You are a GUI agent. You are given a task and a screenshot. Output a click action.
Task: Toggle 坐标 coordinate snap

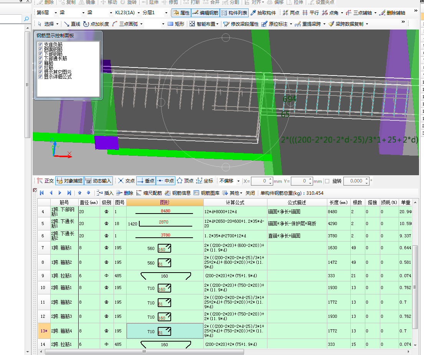205,181
